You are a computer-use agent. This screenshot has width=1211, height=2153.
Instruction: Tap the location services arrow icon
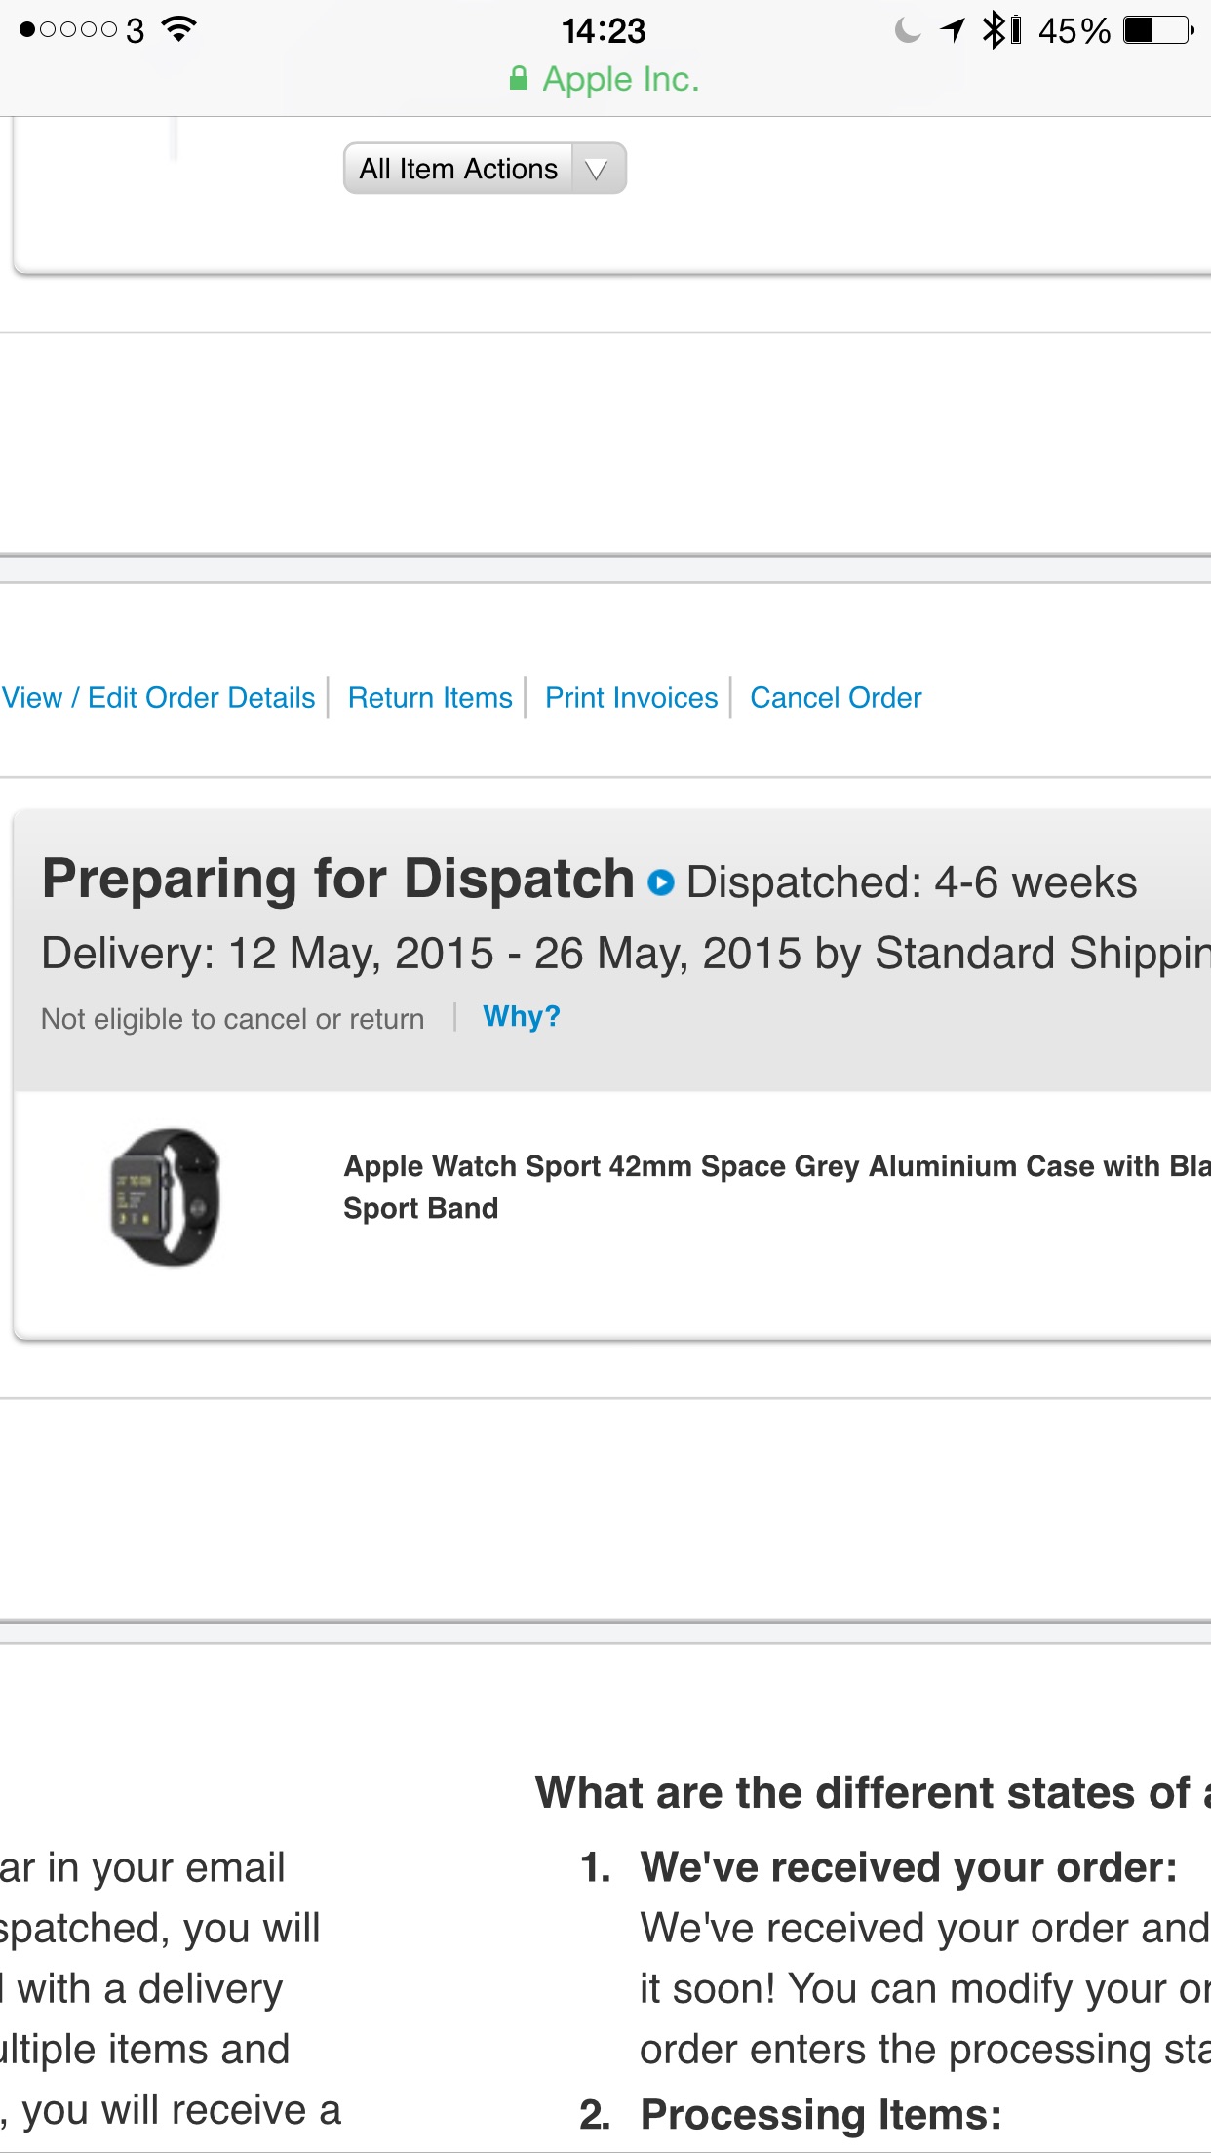(953, 30)
